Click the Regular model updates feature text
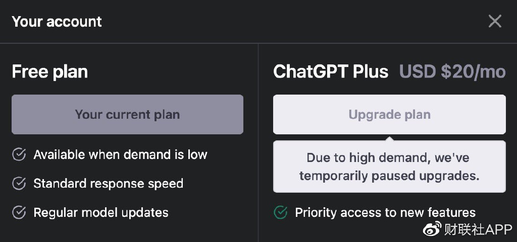The image size is (517, 242). [101, 213]
